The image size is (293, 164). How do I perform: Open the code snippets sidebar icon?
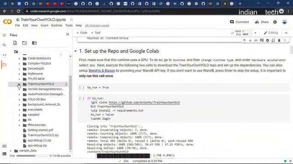tap(4, 55)
